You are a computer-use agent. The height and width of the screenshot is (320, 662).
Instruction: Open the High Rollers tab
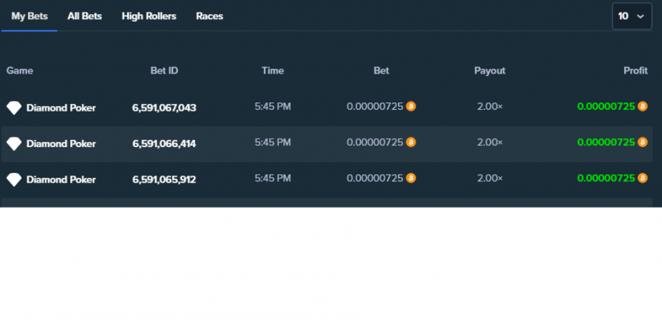pyautogui.click(x=149, y=17)
